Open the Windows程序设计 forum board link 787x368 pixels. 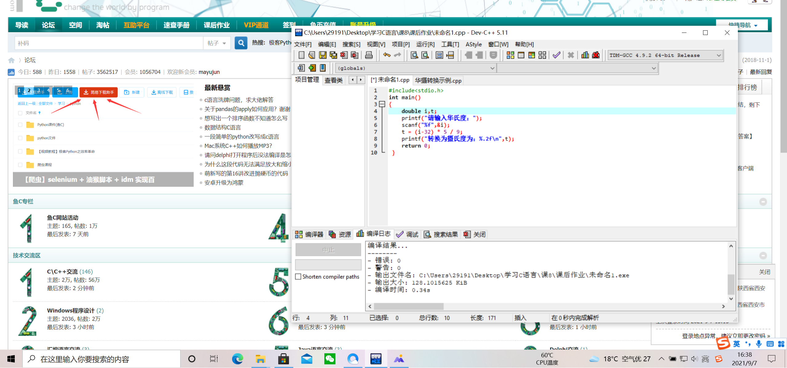(x=71, y=311)
